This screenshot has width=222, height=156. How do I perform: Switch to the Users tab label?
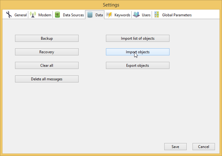(x=146, y=15)
